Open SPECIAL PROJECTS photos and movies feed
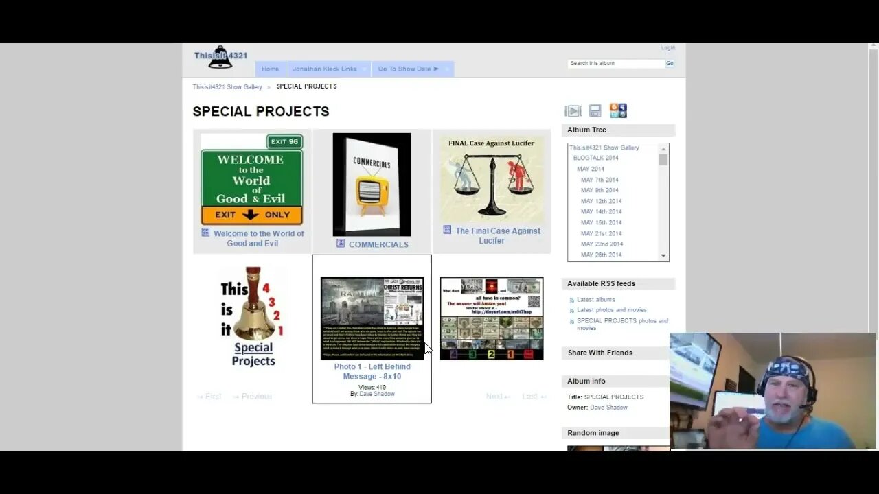 point(623,325)
